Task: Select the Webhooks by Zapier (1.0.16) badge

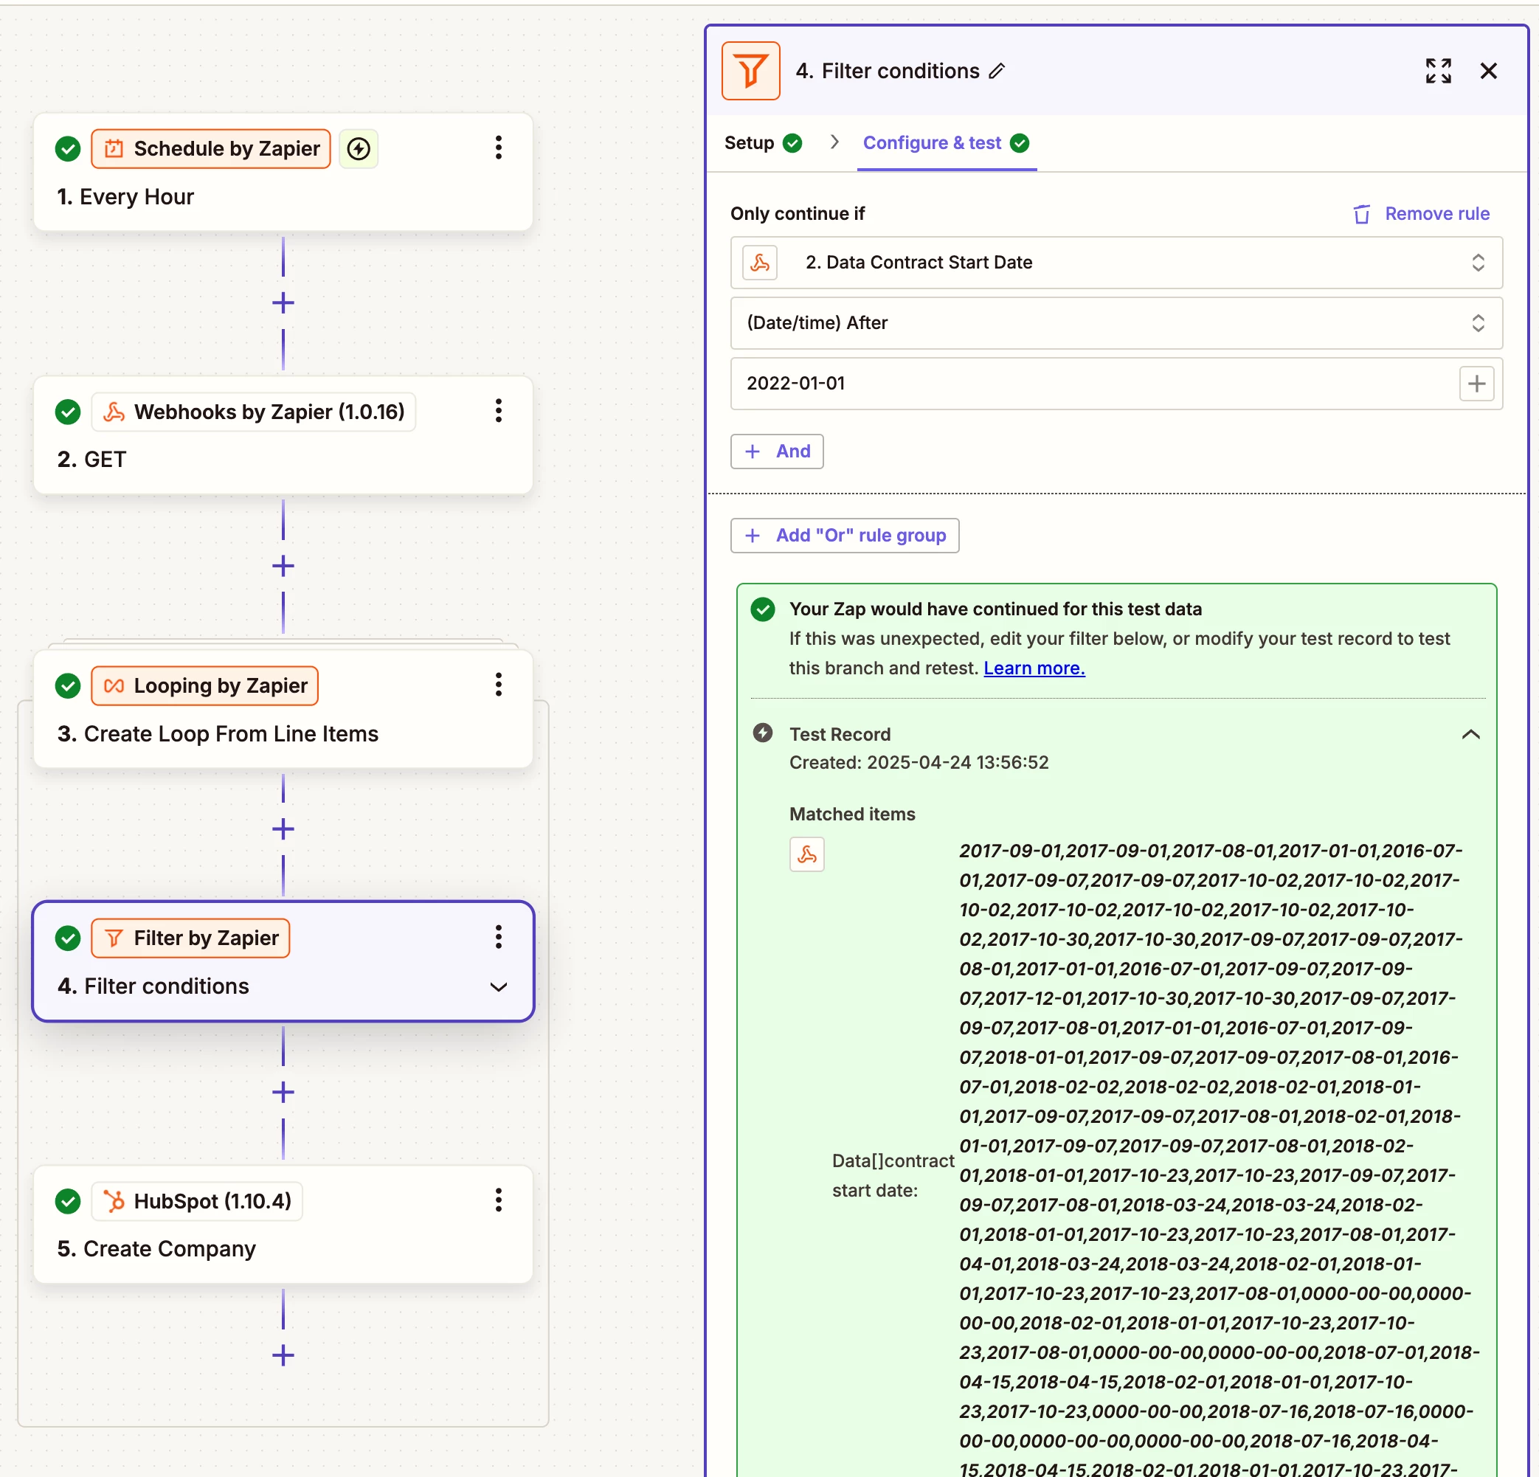Action: pos(253,412)
